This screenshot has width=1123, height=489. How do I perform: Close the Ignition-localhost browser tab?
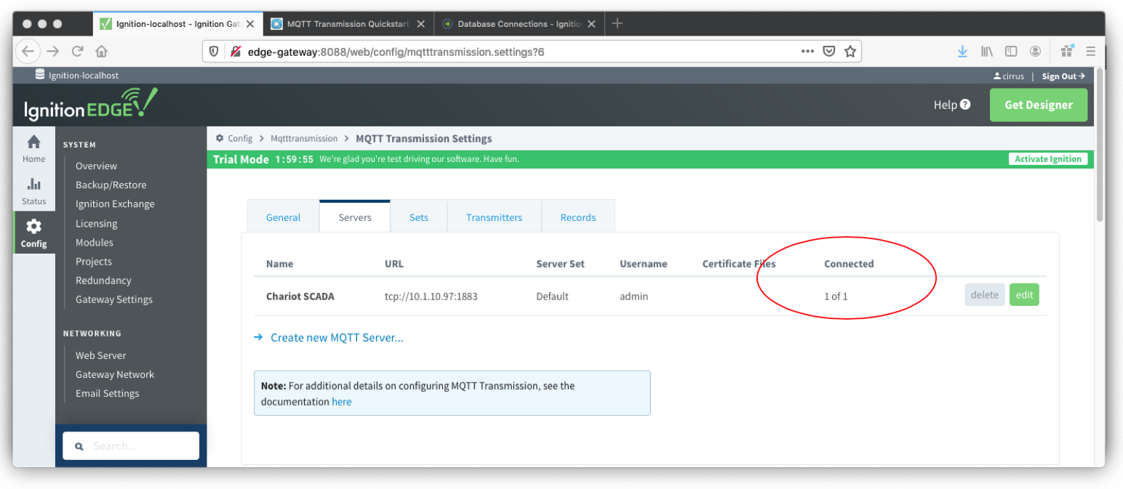[250, 24]
